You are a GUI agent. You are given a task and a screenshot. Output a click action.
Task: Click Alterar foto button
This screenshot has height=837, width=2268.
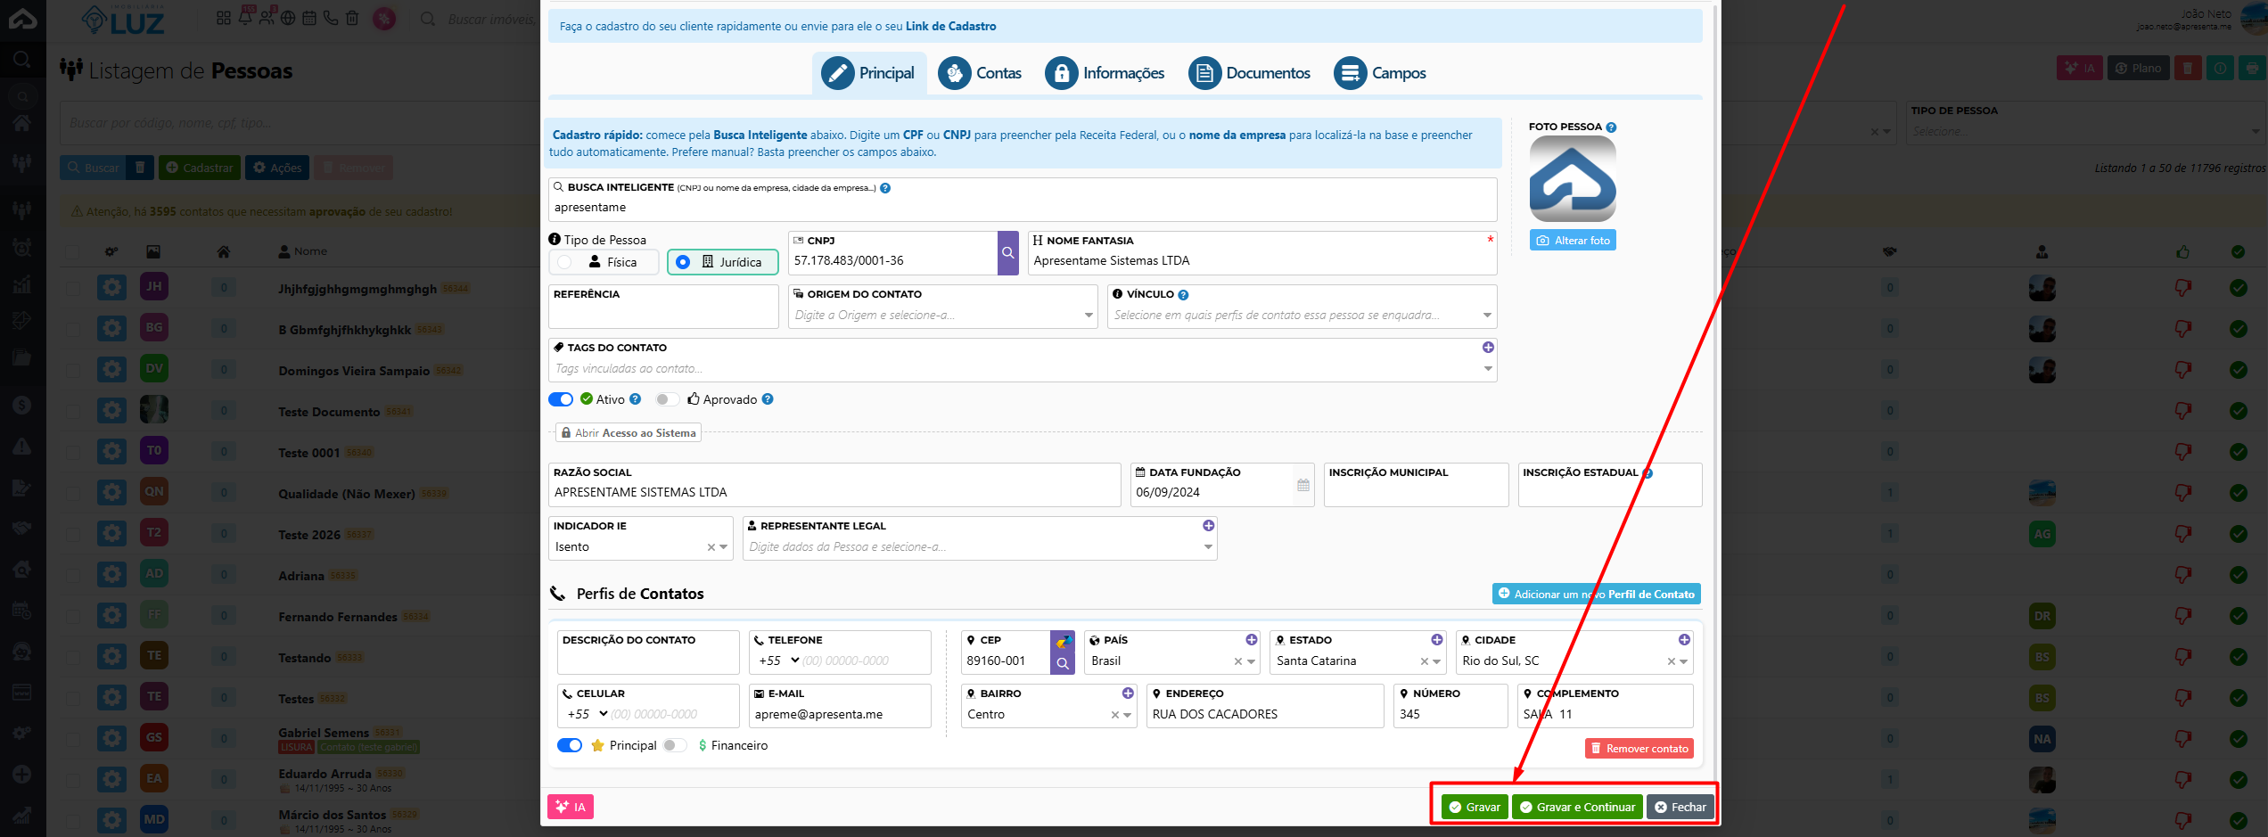click(1573, 241)
